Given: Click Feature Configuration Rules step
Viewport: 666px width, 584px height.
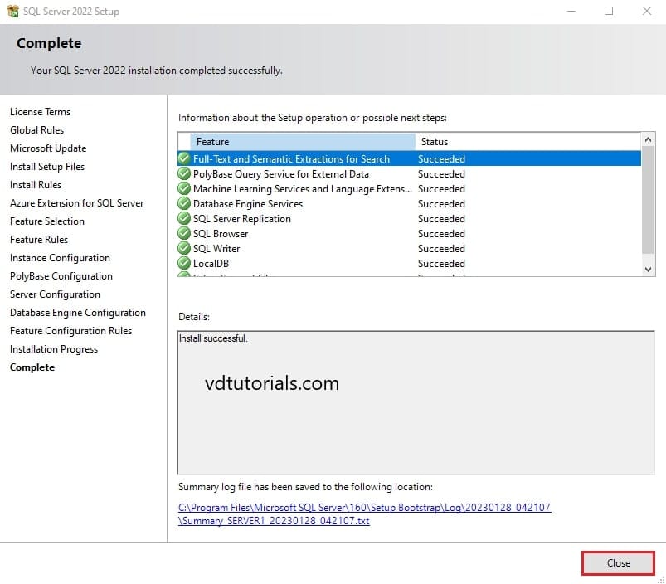Looking at the screenshot, I should [x=71, y=331].
